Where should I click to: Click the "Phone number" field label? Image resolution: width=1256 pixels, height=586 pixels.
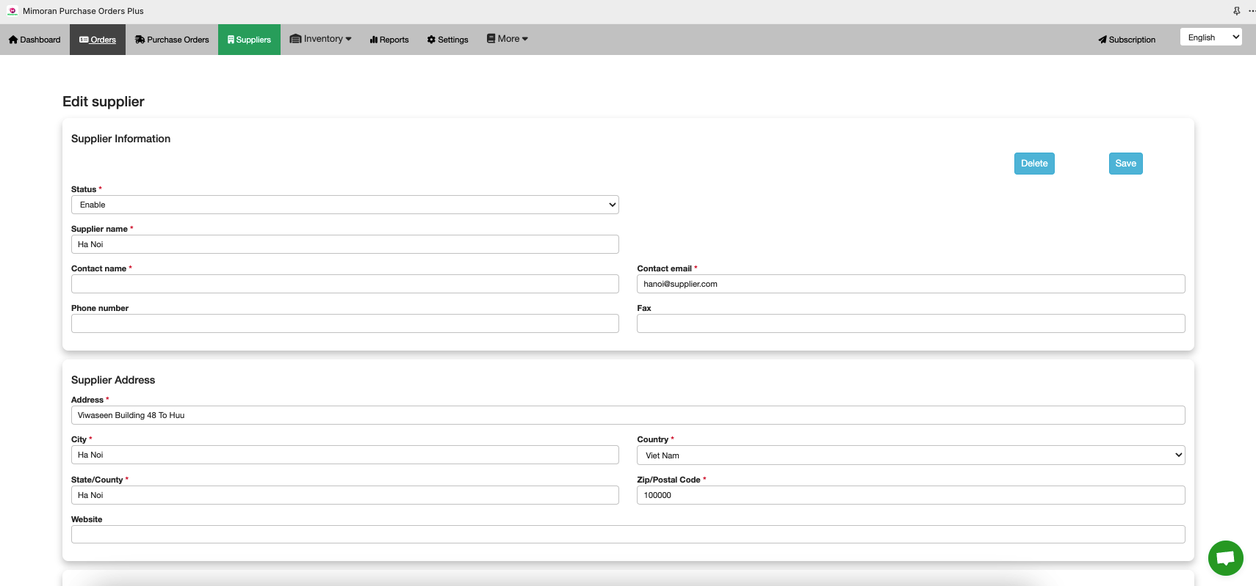[x=100, y=308]
